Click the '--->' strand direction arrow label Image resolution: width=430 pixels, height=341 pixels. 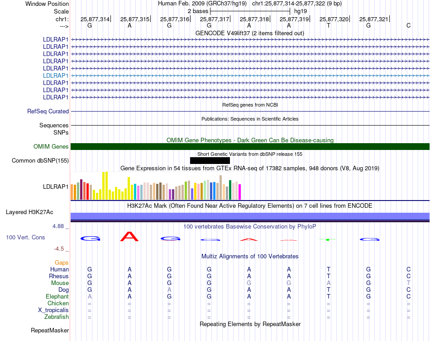point(64,26)
